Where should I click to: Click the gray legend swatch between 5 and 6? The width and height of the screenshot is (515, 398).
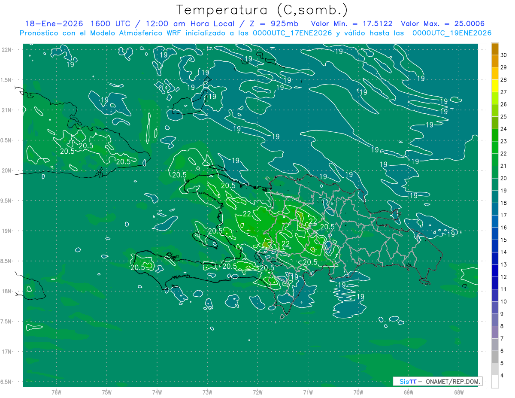(495, 357)
